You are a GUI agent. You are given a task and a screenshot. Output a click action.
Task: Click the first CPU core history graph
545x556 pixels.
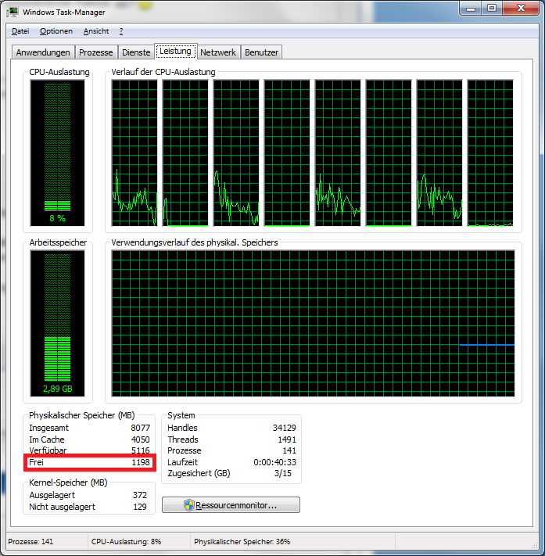[x=134, y=152]
